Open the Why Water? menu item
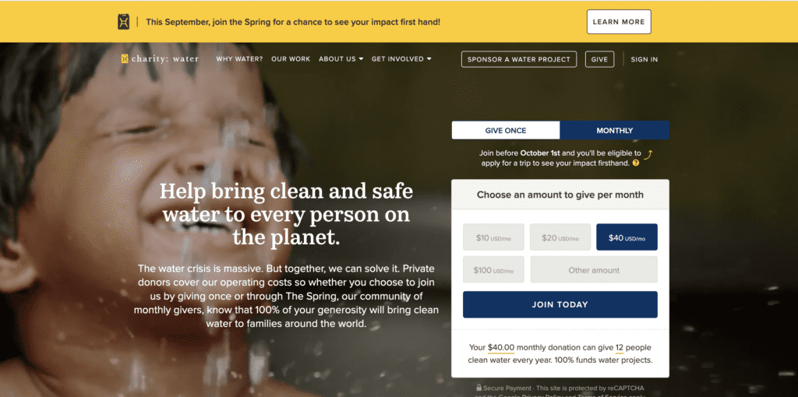Screen dimensions: 798x397 pos(239,59)
